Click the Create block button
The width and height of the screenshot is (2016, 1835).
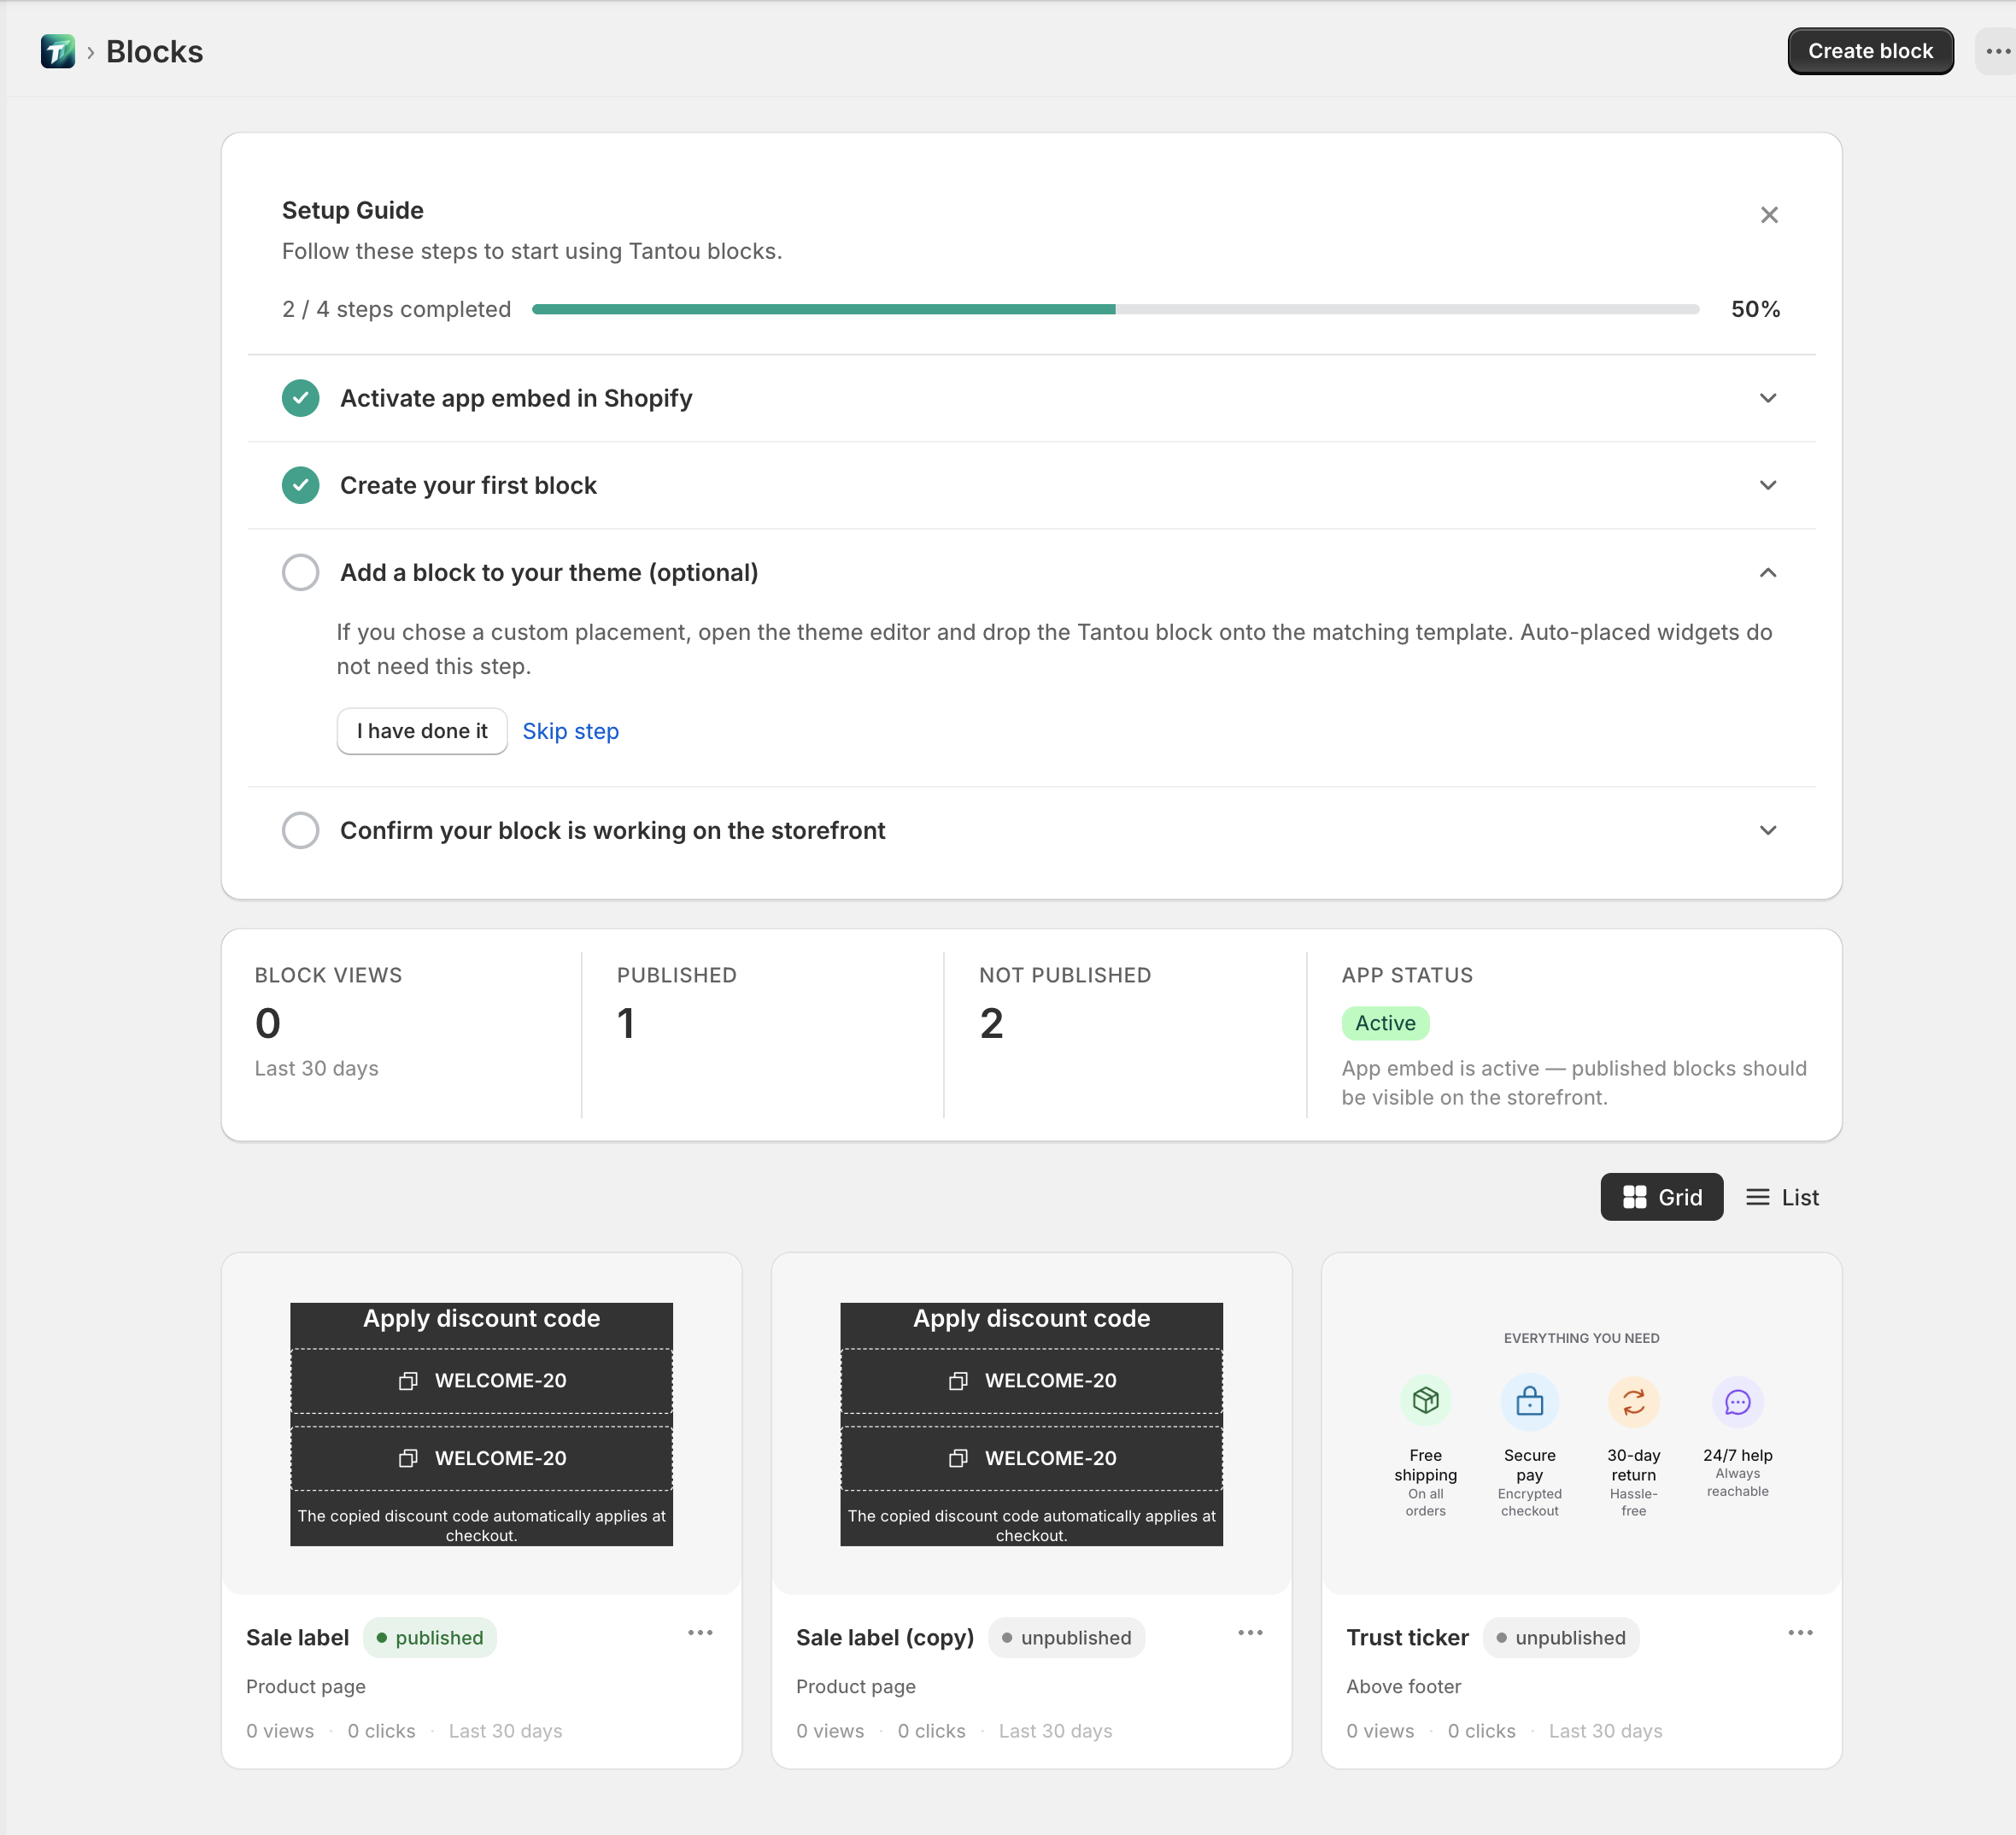1870,51
